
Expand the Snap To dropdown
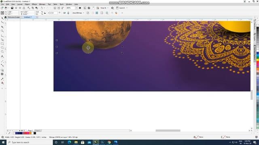108,8
